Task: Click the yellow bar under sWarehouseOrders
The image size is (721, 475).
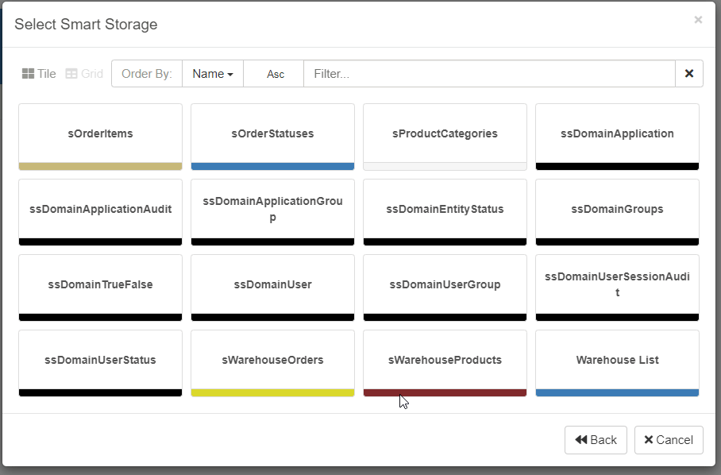Action: point(272,392)
